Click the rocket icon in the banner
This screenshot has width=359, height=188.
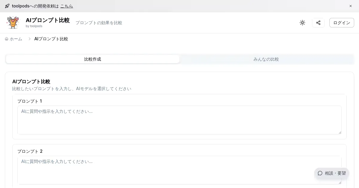(7, 6)
